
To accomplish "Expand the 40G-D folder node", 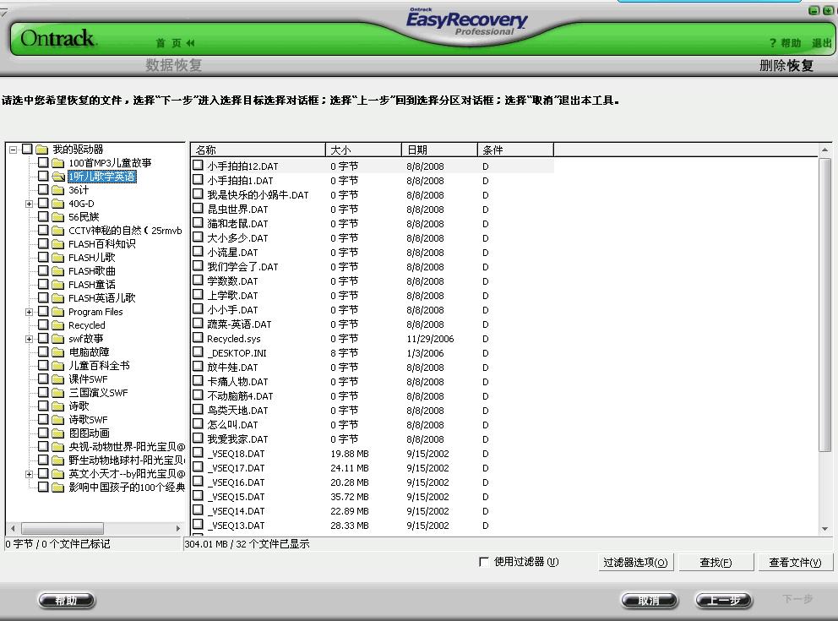I will 30,204.
